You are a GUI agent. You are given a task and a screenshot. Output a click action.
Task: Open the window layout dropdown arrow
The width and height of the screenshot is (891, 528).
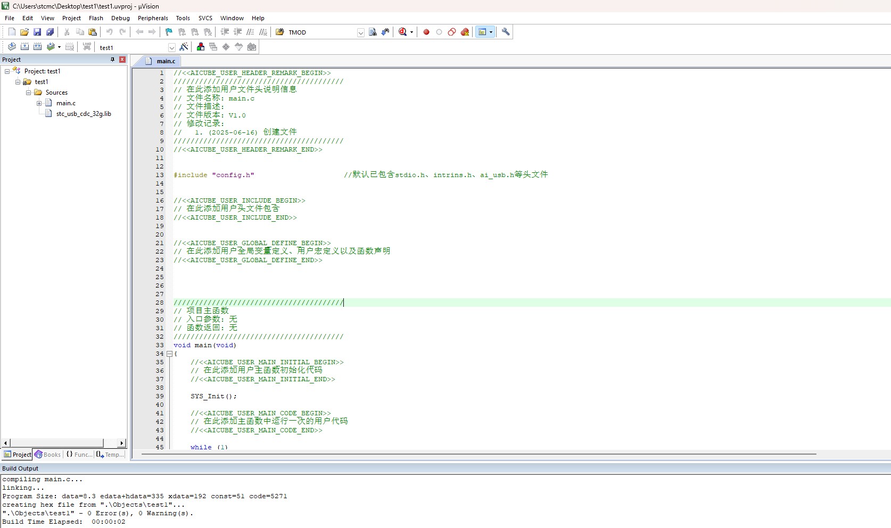(x=491, y=32)
